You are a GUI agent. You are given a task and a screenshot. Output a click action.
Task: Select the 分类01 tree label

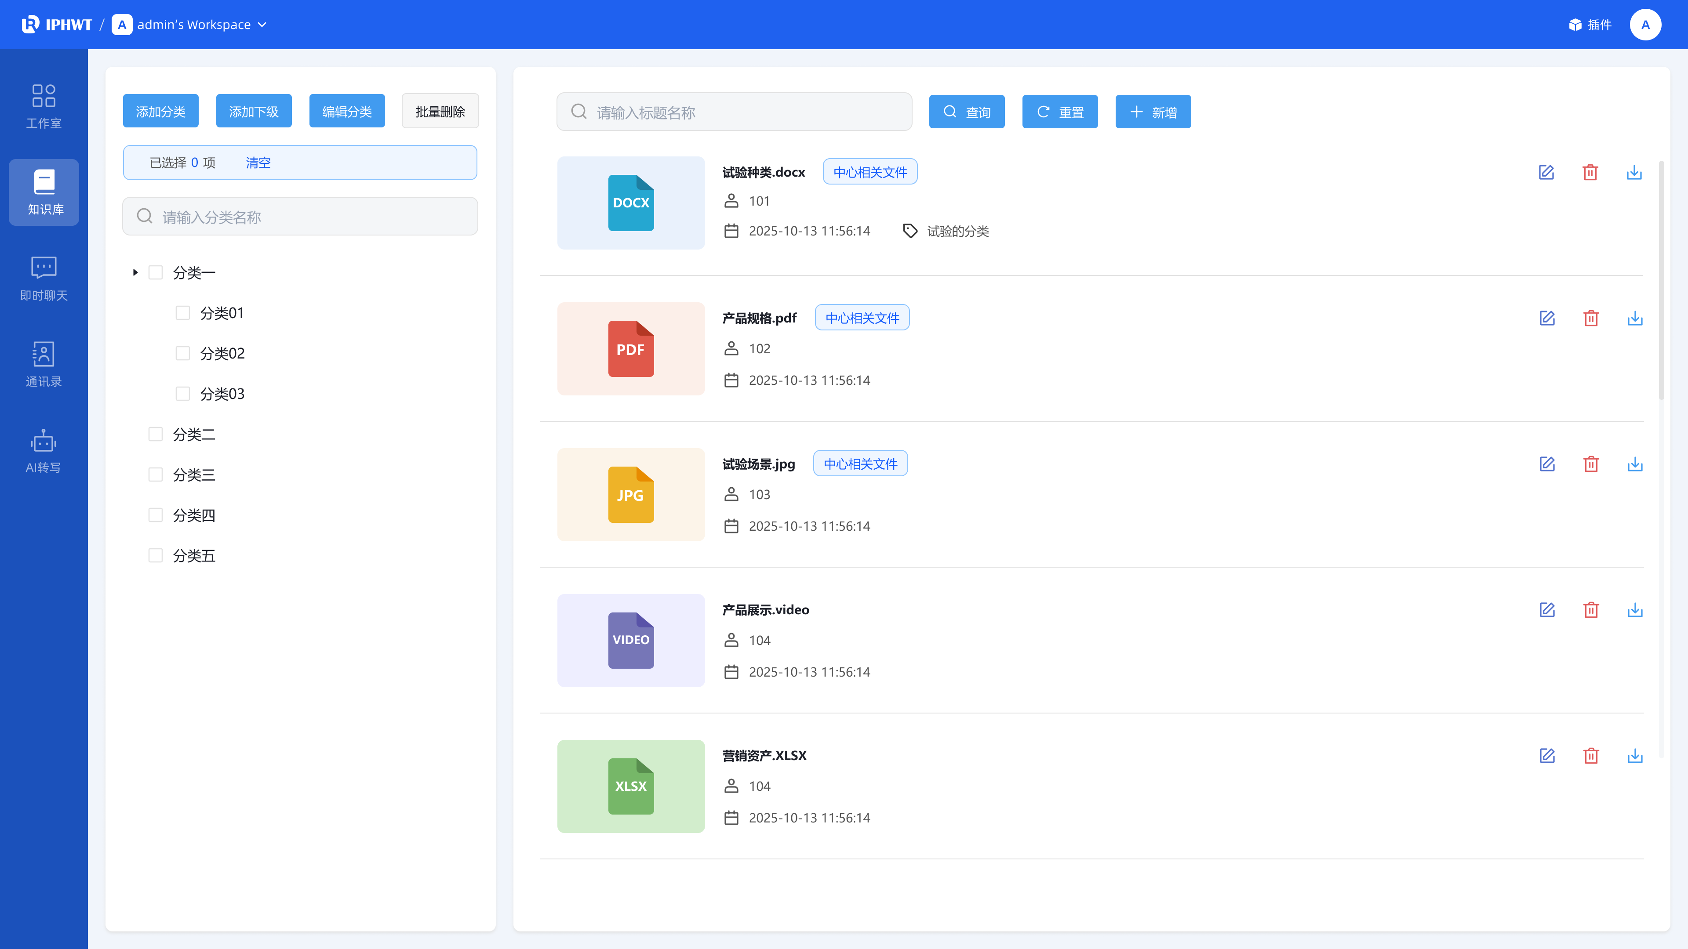(222, 313)
